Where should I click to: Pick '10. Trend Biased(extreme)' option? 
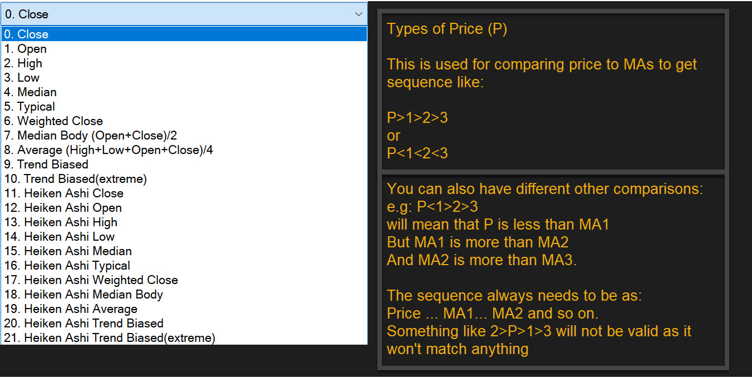pyautogui.click(x=76, y=179)
